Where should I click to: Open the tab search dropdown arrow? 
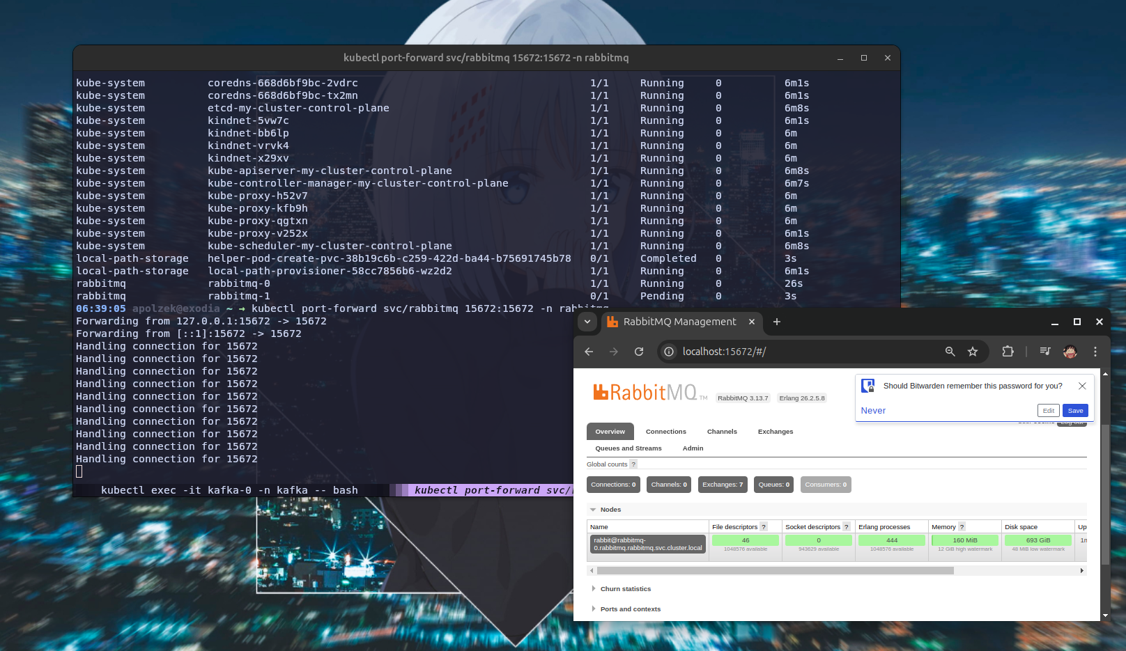587,322
